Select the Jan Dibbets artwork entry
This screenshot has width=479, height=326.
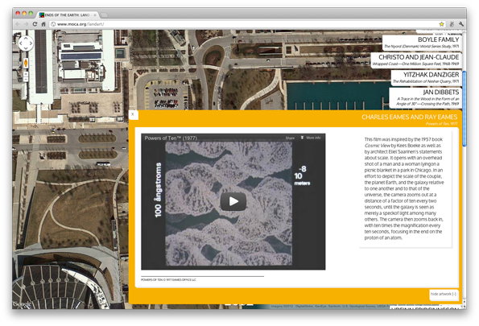coord(425,97)
